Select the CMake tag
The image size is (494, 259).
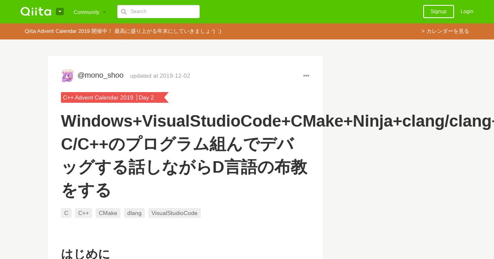click(x=108, y=213)
